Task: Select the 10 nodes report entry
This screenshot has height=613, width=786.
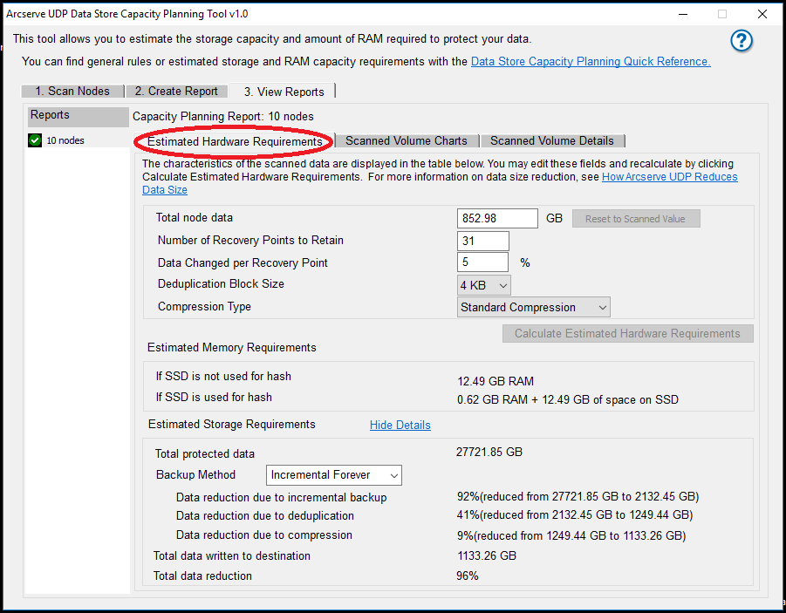Action: tap(65, 140)
